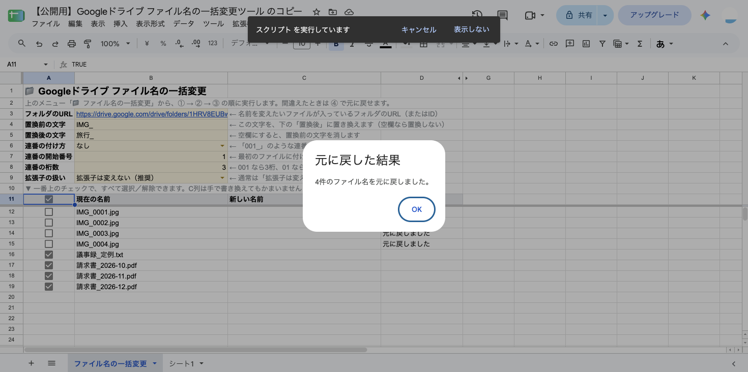Click the redo arrow icon
Image resolution: width=748 pixels, height=372 pixels.
tap(55, 44)
